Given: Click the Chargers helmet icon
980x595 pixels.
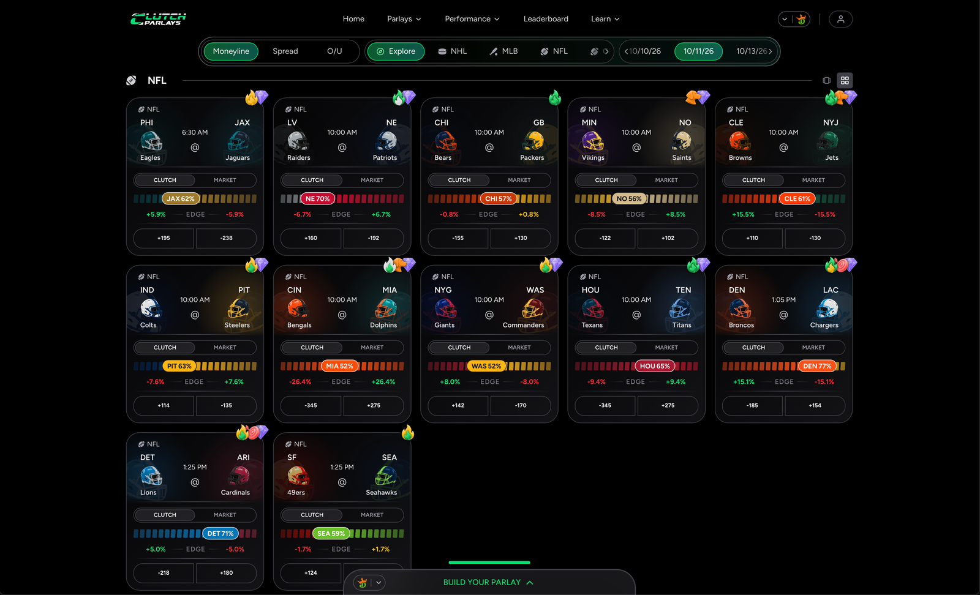Looking at the screenshot, I should click(827, 309).
